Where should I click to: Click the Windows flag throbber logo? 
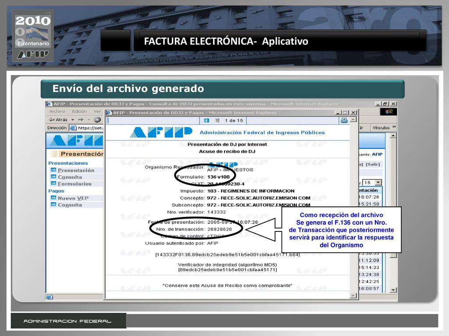(x=388, y=112)
